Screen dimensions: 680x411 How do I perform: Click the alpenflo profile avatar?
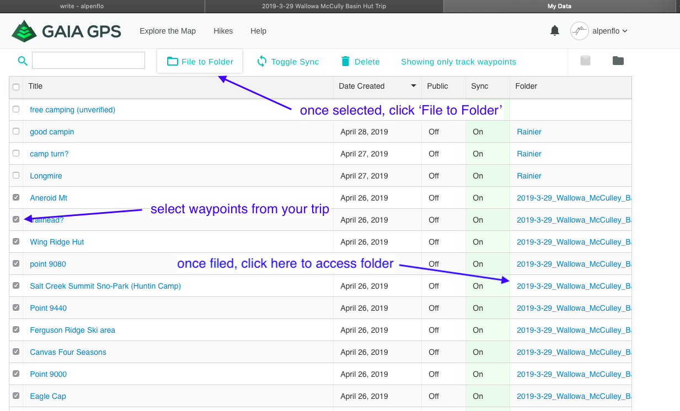click(579, 31)
